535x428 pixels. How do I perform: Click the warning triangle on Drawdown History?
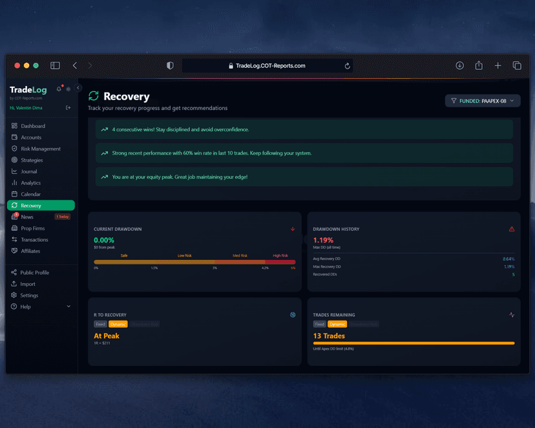pos(511,229)
